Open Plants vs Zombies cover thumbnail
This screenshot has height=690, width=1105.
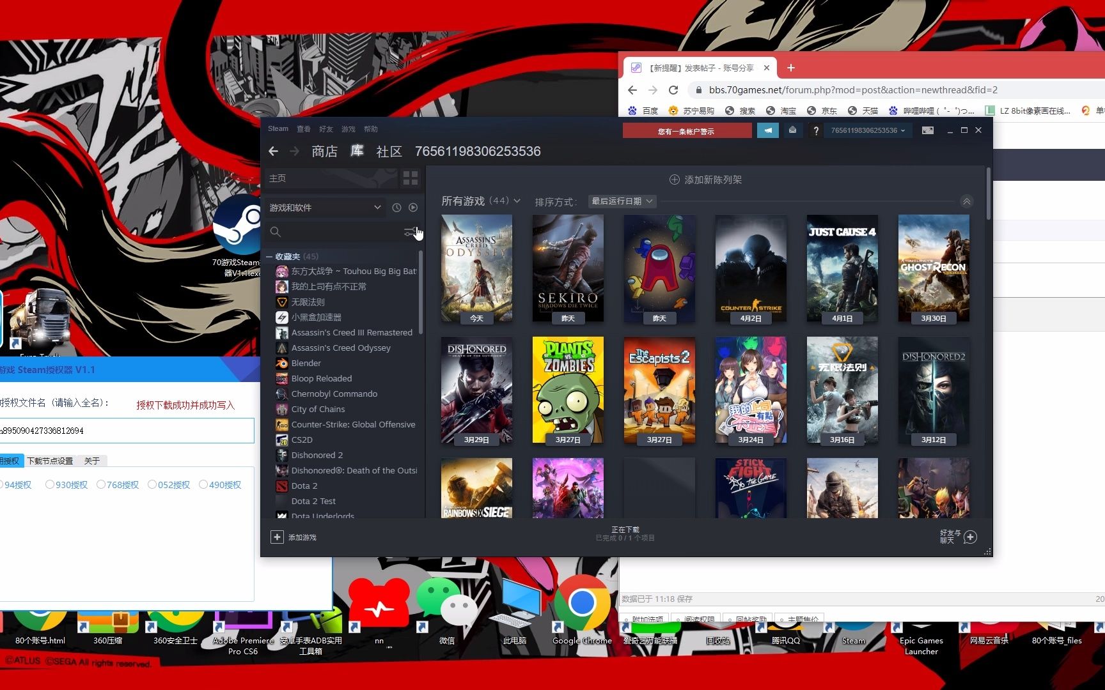pos(568,390)
